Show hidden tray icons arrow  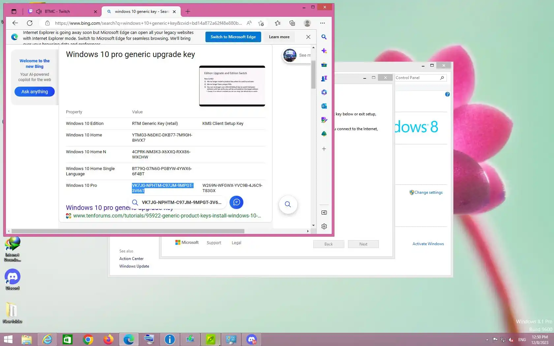point(487,340)
